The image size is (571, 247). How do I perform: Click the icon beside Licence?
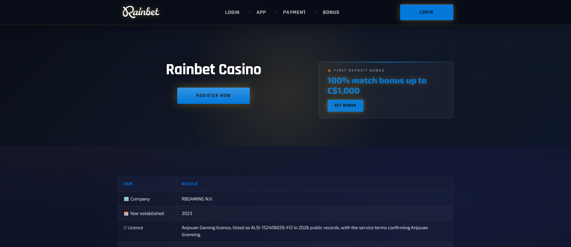pyautogui.click(x=125, y=228)
